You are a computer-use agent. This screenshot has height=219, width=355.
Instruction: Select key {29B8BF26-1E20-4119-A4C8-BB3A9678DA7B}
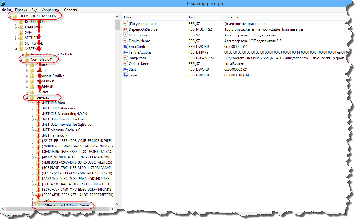(x=77, y=146)
